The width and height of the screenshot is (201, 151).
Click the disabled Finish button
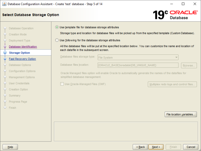173,147
